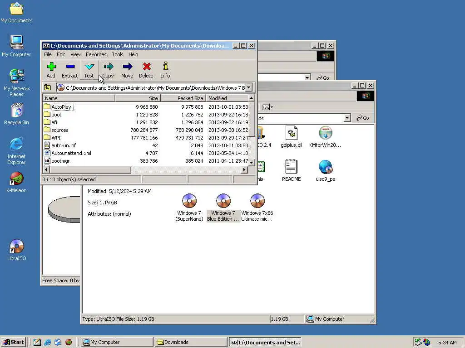Click the Start button

click(13, 342)
